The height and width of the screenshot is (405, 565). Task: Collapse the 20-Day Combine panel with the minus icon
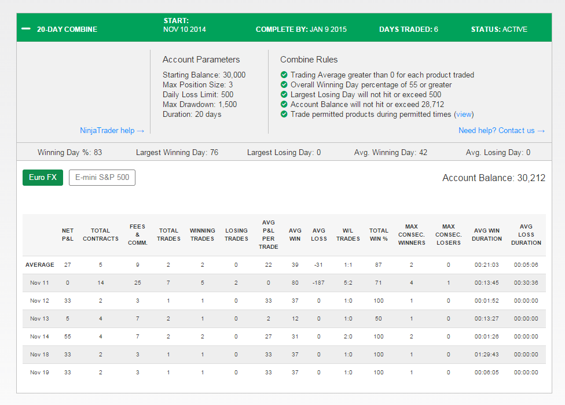pos(26,29)
